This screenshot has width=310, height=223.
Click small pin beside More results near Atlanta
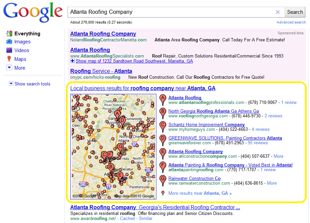pos(163,193)
